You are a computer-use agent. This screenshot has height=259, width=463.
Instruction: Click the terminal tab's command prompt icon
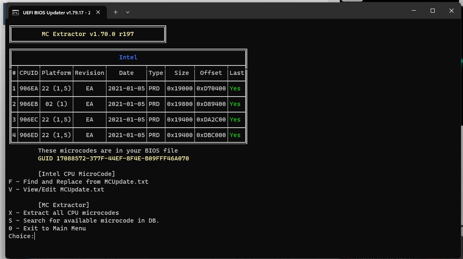pyautogui.click(x=16, y=13)
